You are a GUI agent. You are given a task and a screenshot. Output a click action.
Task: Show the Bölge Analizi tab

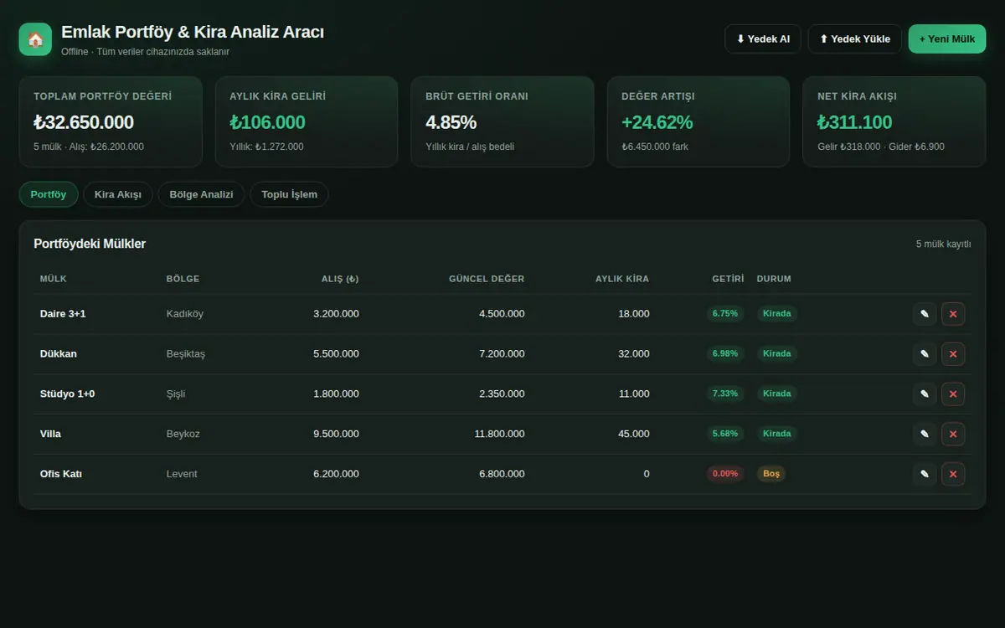click(201, 194)
